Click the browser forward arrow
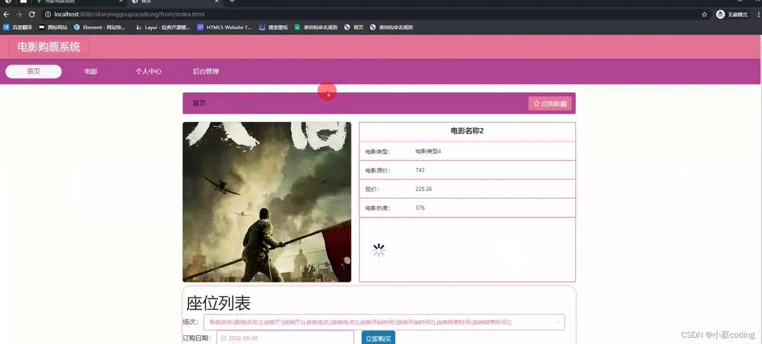 click(19, 15)
